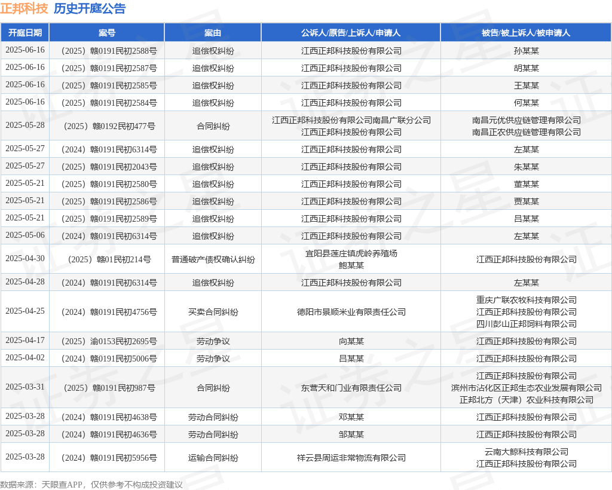
Task: Click plaintiff 德阳市景顺米业有限责任公司
Action: coord(351,312)
